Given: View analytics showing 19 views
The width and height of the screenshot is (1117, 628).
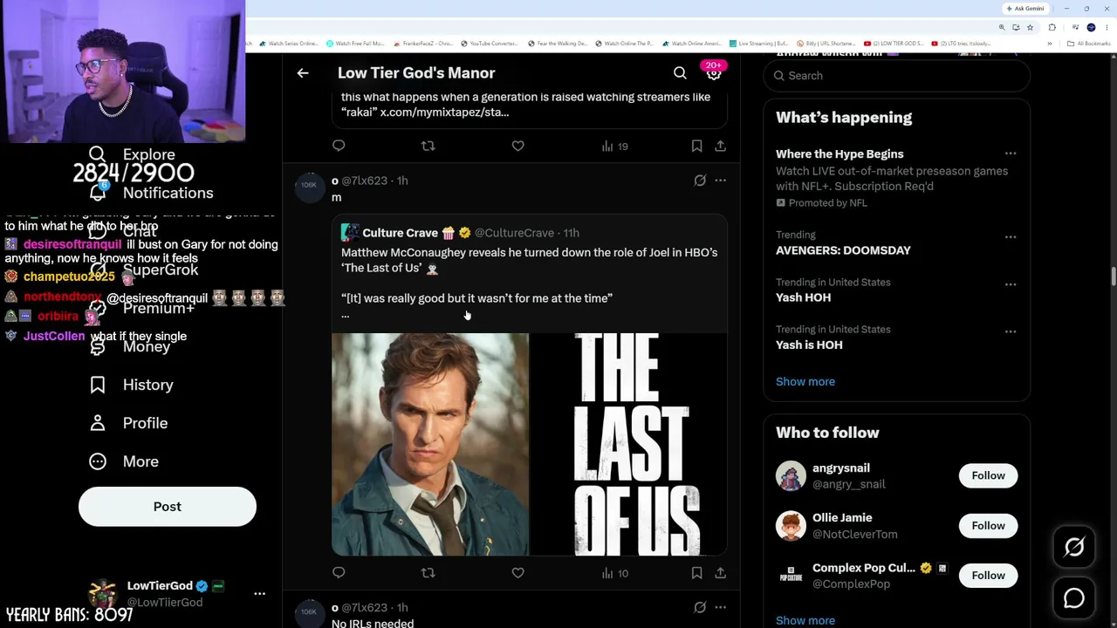Looking at the screenshot, I should pos(614,146).
